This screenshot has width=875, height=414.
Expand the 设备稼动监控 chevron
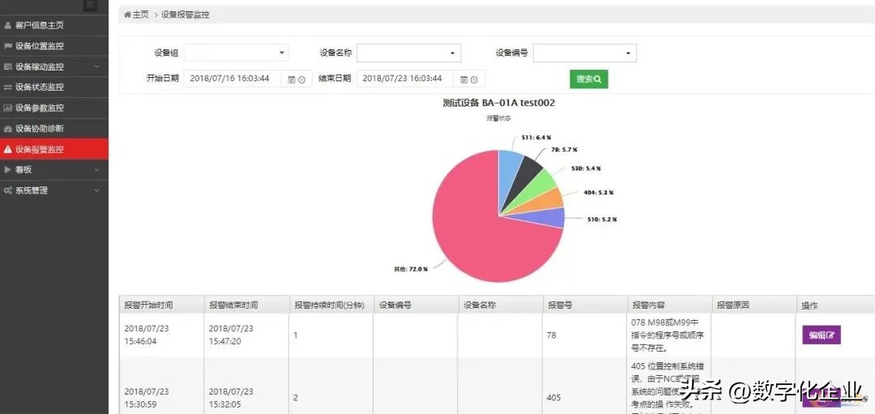pyautogui.click(x=96, y=66)
